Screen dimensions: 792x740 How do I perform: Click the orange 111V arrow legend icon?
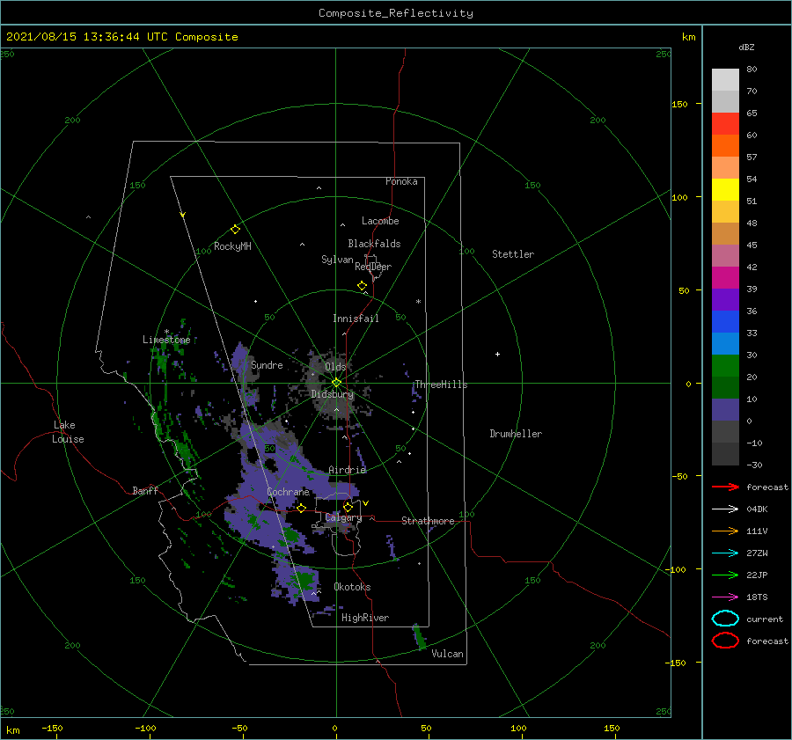pos(725,531)
